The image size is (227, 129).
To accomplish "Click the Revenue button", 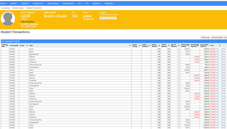I will pyautogui.click(x=206, y=37).
